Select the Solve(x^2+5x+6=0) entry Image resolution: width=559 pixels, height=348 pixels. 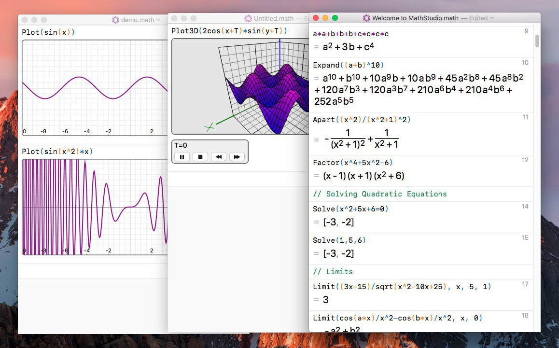coord(350,209)
